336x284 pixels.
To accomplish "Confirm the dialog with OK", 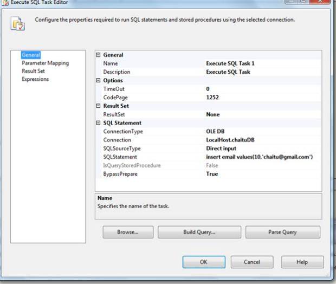I will tap(203, 262).
